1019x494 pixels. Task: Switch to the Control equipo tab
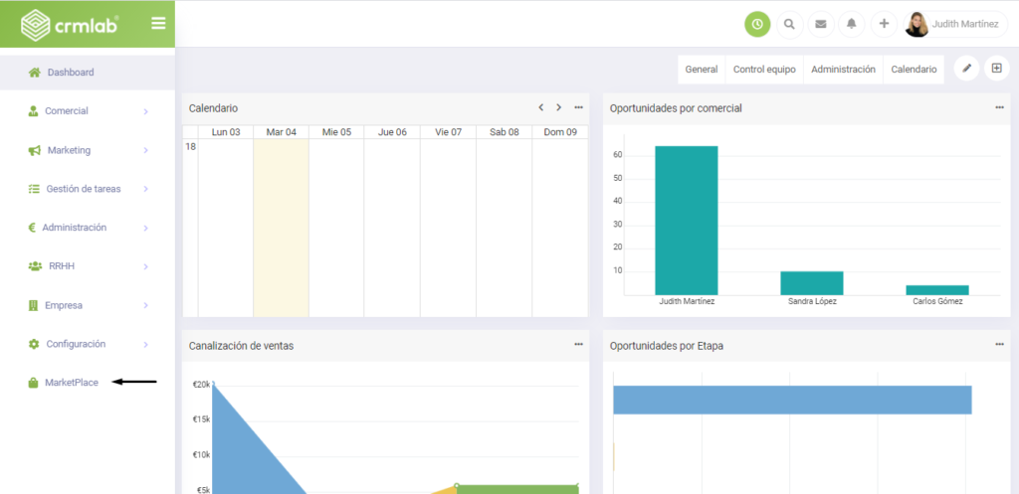[x=764, y=70]
